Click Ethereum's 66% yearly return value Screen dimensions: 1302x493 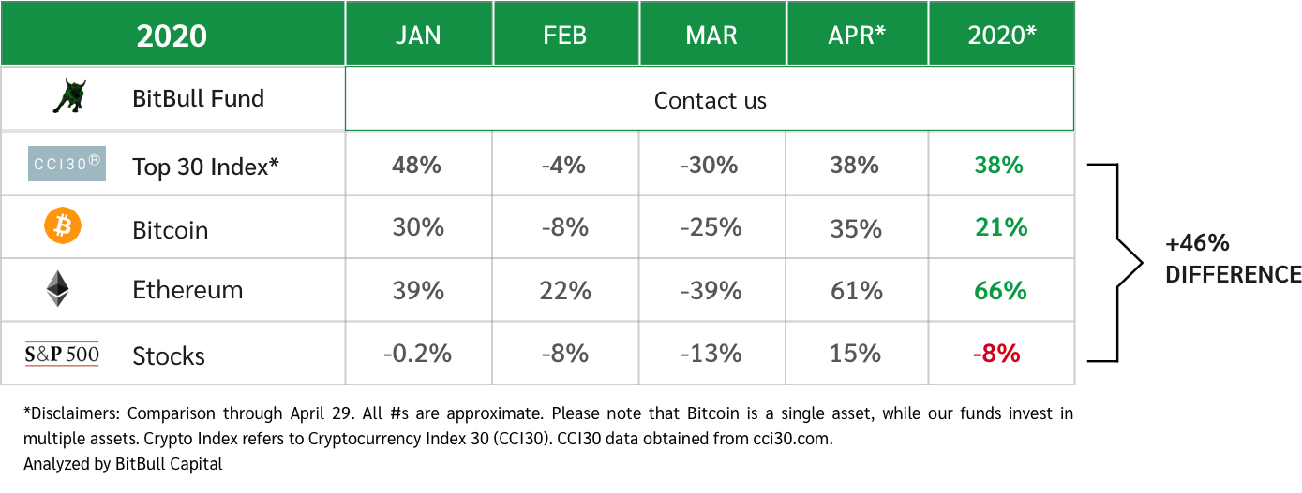tap(1000, 290)
